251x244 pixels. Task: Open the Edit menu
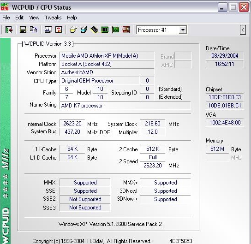pyautogui.click(x=19, y=18)
